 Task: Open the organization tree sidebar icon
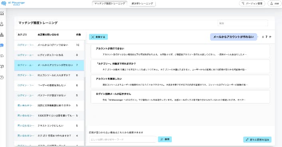(x=2, y=34)
